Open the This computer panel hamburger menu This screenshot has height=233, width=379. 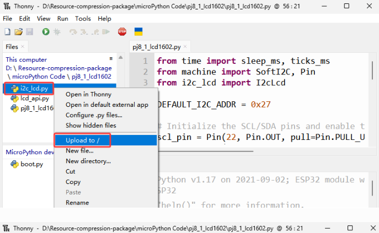point(111,58)
